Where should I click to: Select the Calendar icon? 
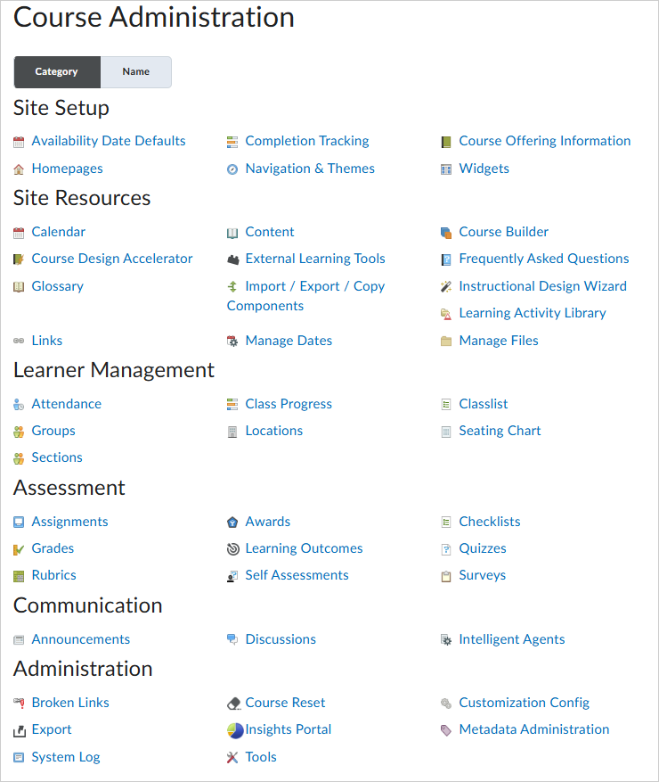[x=20, y=232]
